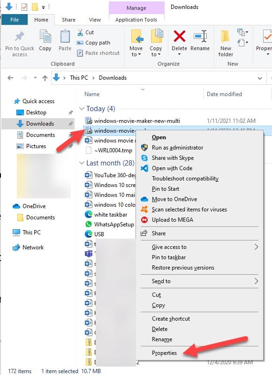Choose Scan selected items for viruses
Viewport: 272px width, 375px height.
[x=189, y=210]
